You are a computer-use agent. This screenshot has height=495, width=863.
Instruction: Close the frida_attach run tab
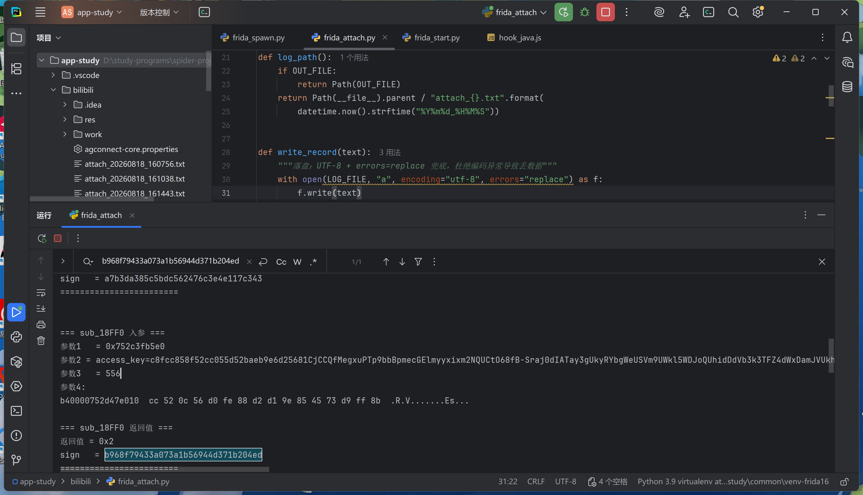(x=132, y=215)
